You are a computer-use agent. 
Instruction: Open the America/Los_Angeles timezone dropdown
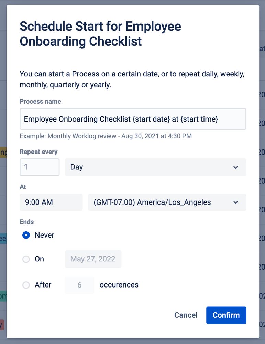point(162,202)
